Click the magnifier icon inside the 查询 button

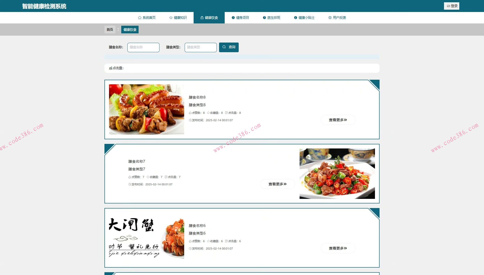224,47
